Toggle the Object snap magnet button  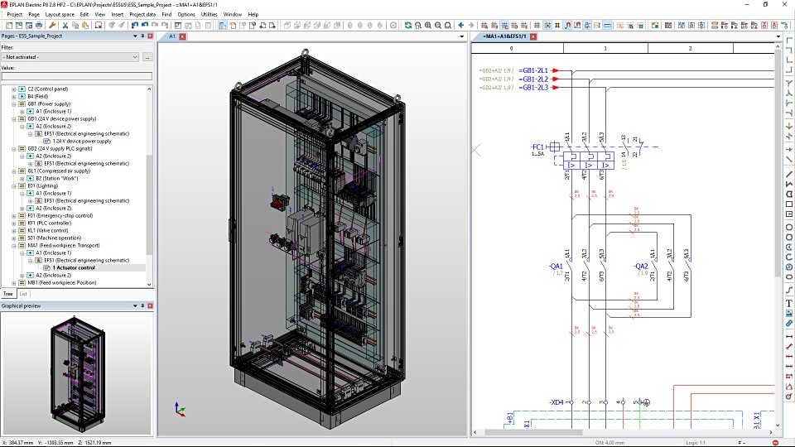point(568,25)
